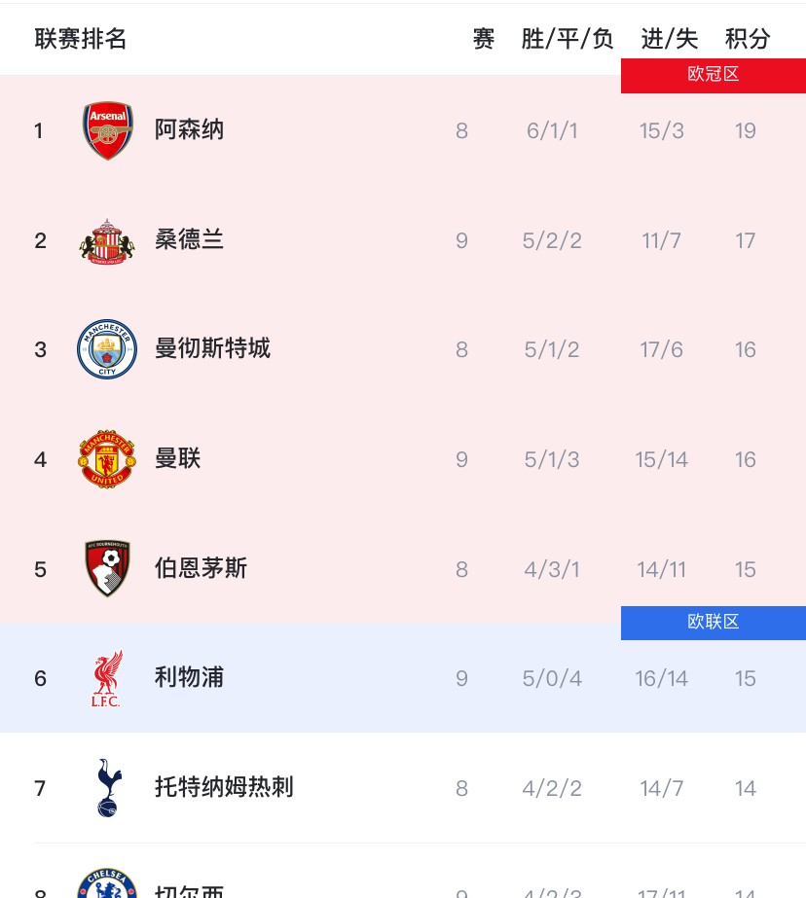Click the 积分 column header
The height and width of the screenshot is (898, 806).
coord(748,39)
